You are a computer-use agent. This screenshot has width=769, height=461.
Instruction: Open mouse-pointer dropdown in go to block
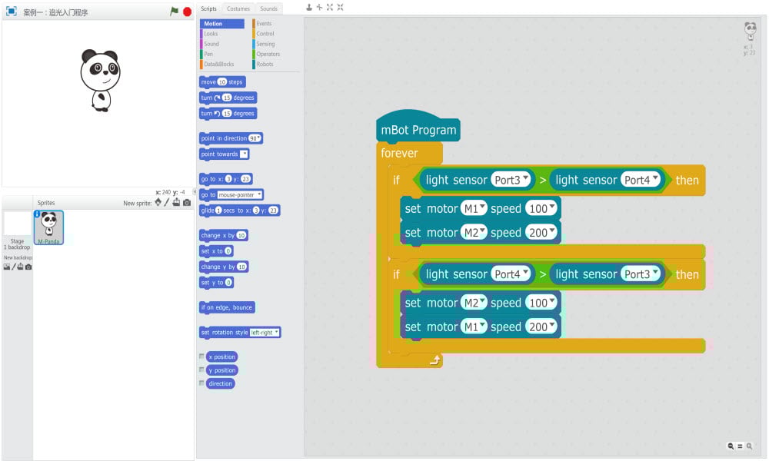[240, 195]
